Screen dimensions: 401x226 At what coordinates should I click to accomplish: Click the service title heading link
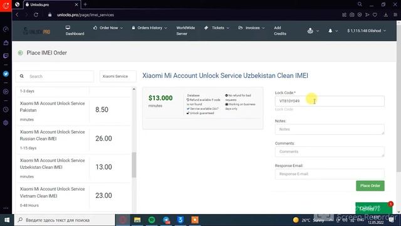click(225, 75)
